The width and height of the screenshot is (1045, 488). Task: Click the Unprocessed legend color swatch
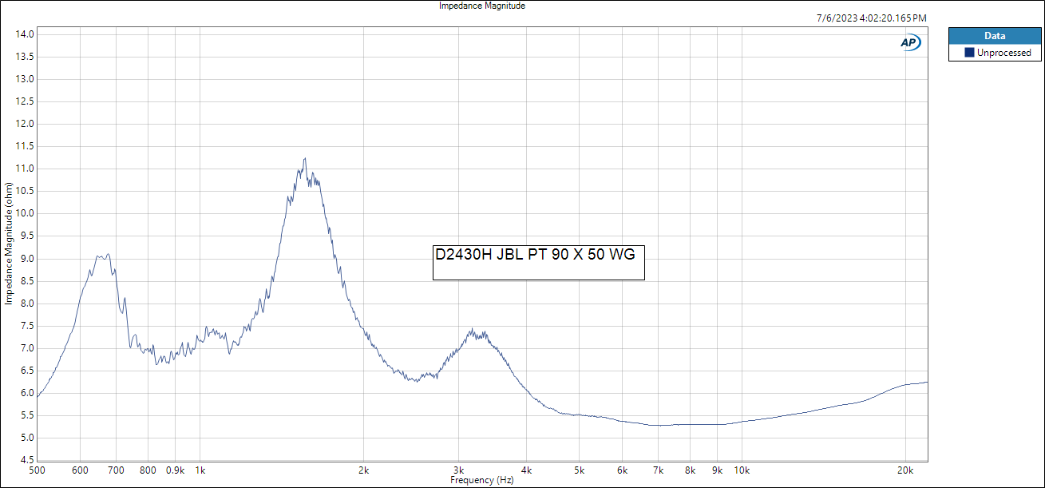969,53
